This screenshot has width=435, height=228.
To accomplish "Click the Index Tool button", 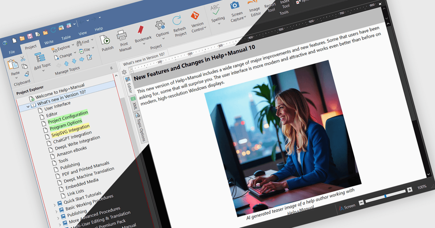I will [x=285, y=4].
